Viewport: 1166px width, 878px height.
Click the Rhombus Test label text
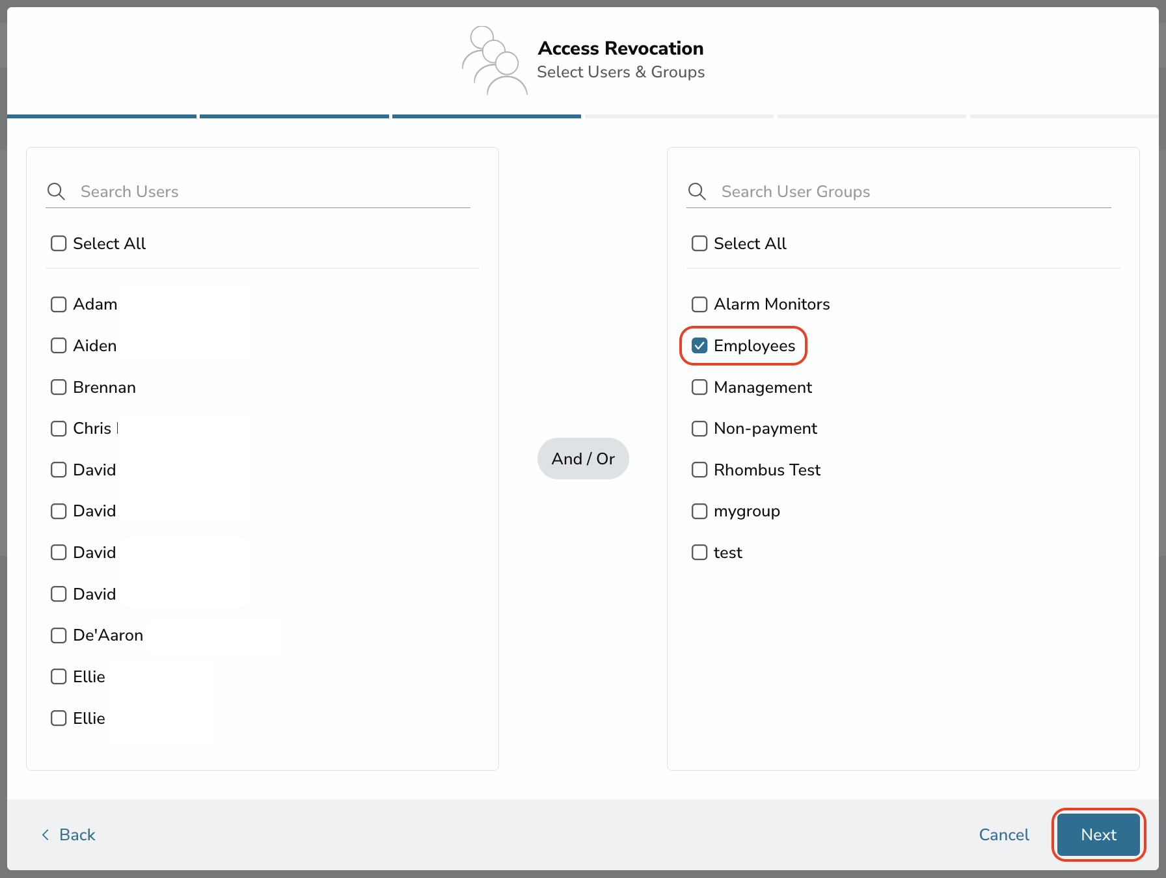(x=767, y=470)
